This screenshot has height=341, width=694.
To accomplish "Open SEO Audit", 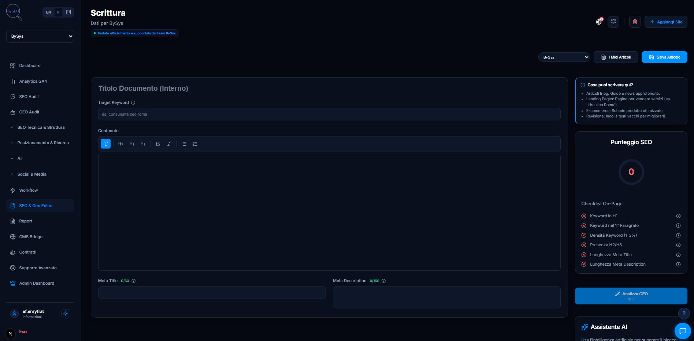I will pos(40,97).
